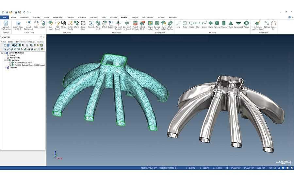Select the Points tree item
This screenshot has width=294, height=180.
(x=12, y=55)
